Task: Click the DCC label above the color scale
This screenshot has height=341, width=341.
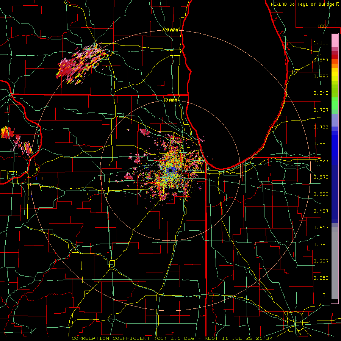Action: pos(333,23)
